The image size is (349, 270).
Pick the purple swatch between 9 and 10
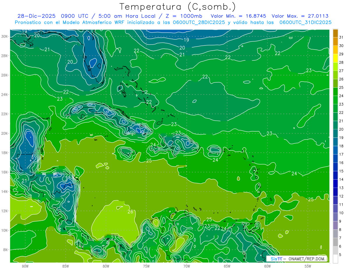click(x=335, y=217)
